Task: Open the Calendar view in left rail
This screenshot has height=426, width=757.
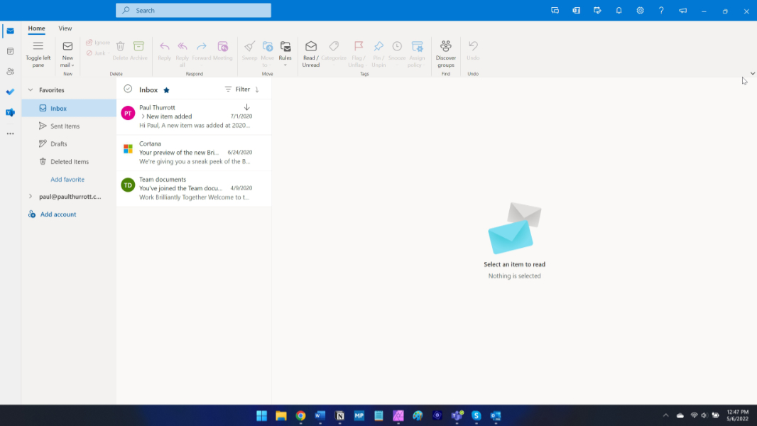Action: tap(10, 51)
